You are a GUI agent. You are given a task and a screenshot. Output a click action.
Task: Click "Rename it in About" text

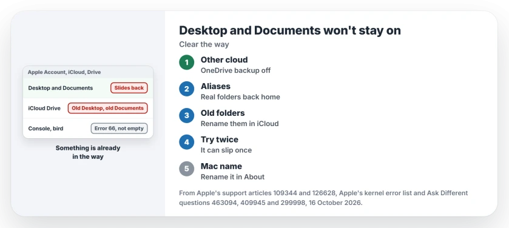(232, 176)
